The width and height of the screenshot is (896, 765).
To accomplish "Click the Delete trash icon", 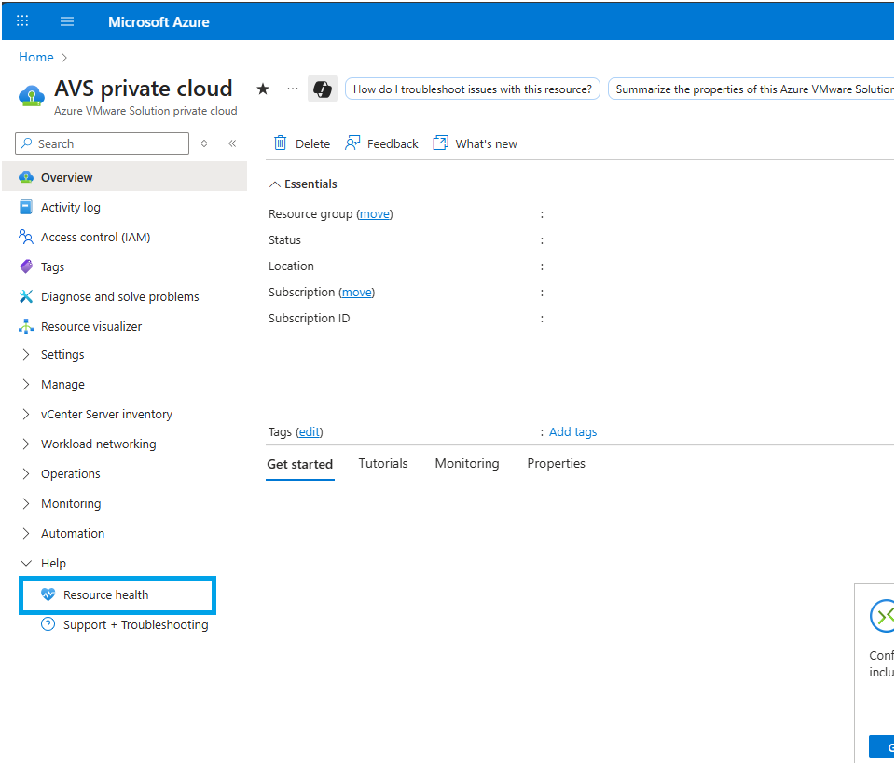I will tap(281, 143).
